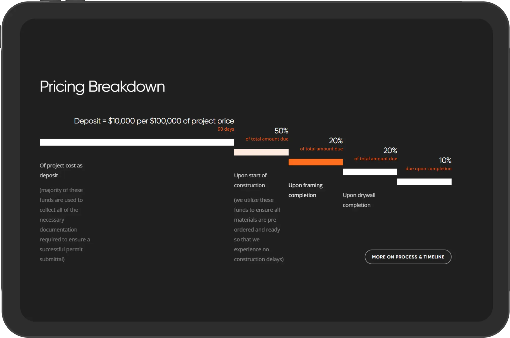The width and height of the screenshot is (510, 338).
Task: Click the light pink 50% bar
Action: point(261,152)
